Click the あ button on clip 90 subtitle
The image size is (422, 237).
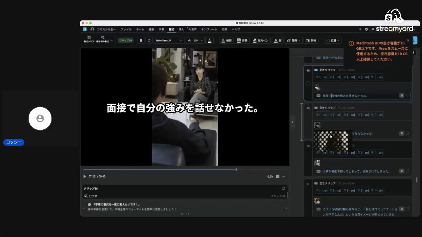coord(402,171)
